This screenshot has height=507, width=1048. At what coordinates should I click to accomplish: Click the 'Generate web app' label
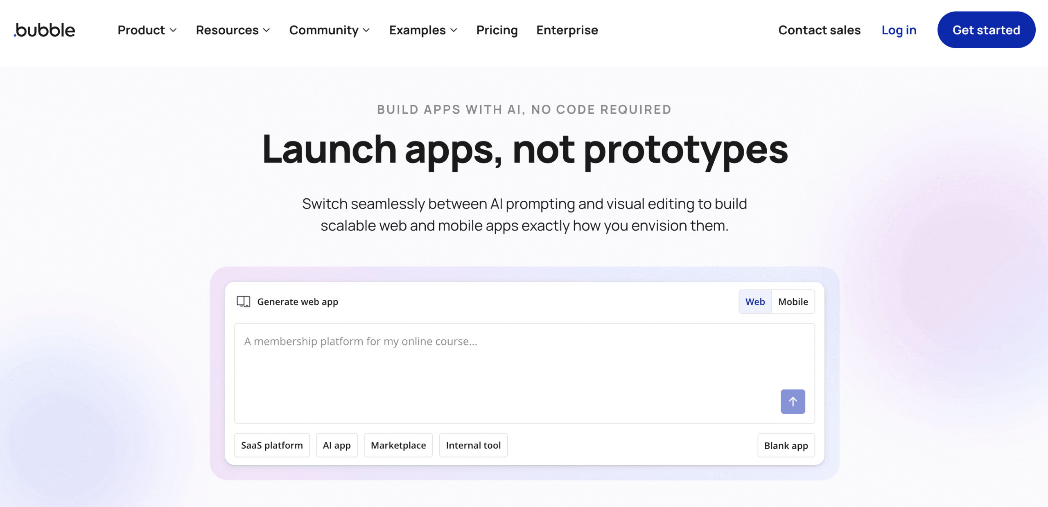pyautogui.click(x=298, y=302)
